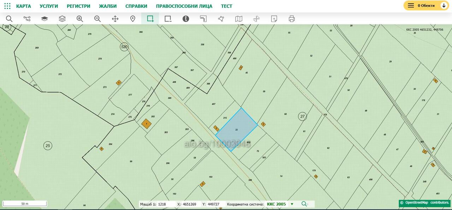This screenshot has width=452, height=210.
Task: Open the ПРАВОСПОСОБНИ ЛИЦА menu
Action: click(x=184, y=6)
